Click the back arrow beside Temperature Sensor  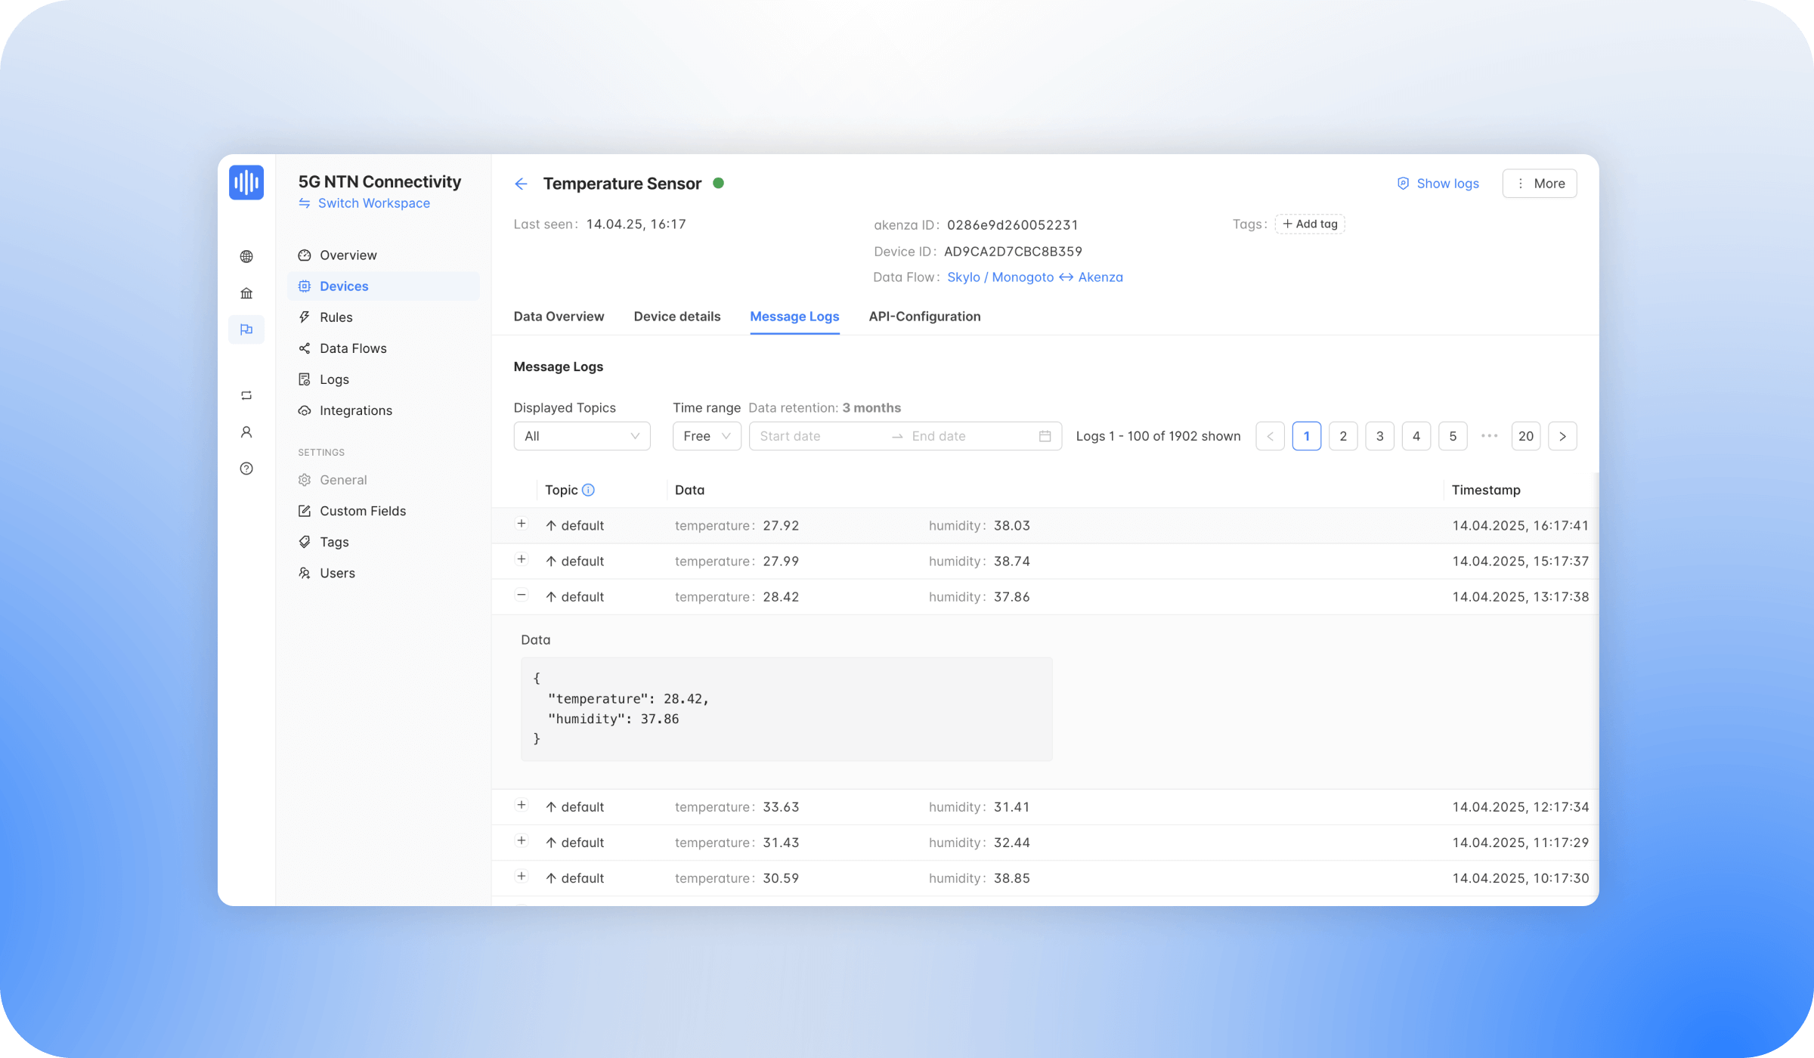pos(521,184)
